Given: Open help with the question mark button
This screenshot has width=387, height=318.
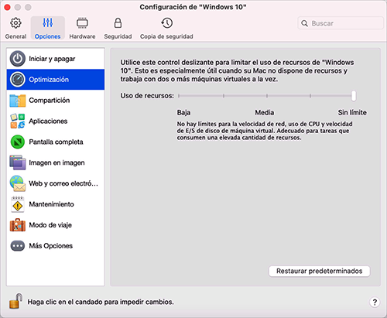Looking at the screenshot, I should [x=375, y=302].
